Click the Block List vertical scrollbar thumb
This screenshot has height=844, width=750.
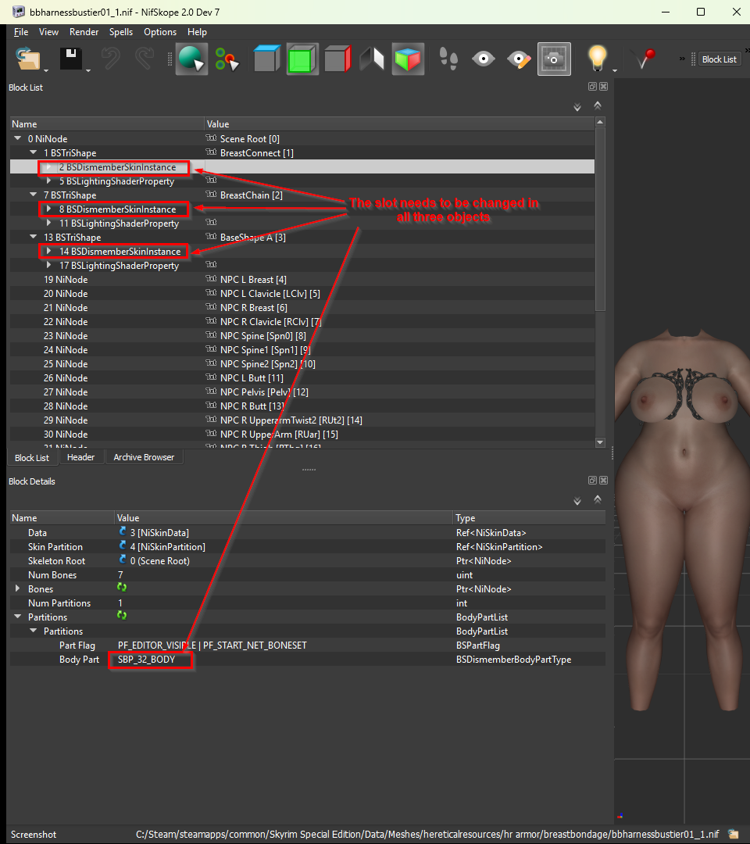(x=601, y=219)
